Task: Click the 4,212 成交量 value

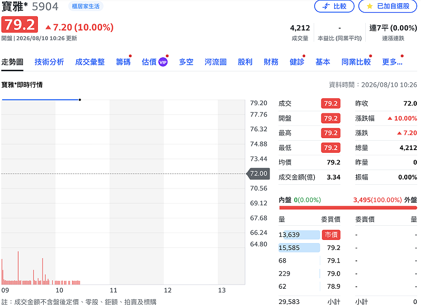Action: (300, 28)
